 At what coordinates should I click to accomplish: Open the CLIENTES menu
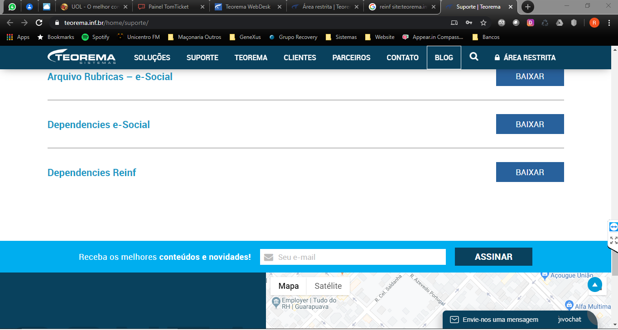click(x=300, y=57)
